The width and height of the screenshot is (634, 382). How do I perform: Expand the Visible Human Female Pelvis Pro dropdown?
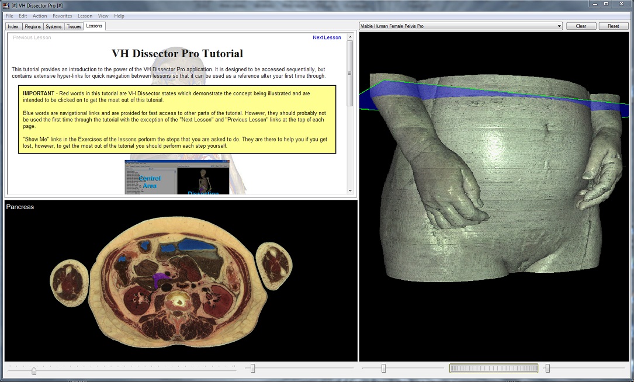point(559,26)
